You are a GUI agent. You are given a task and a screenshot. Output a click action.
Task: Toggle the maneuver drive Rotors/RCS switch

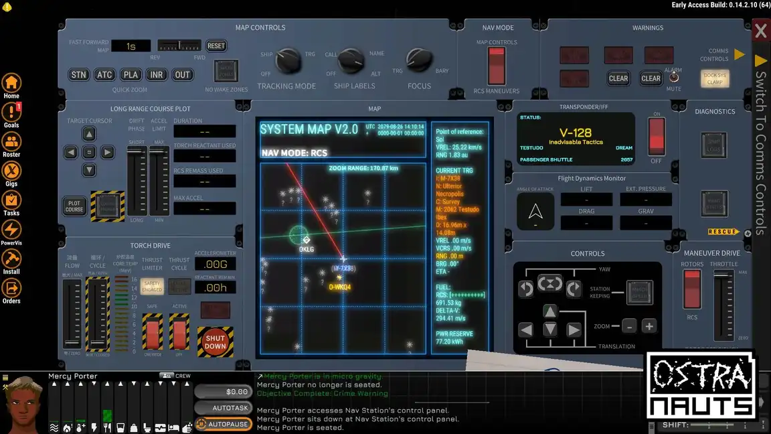692,289
